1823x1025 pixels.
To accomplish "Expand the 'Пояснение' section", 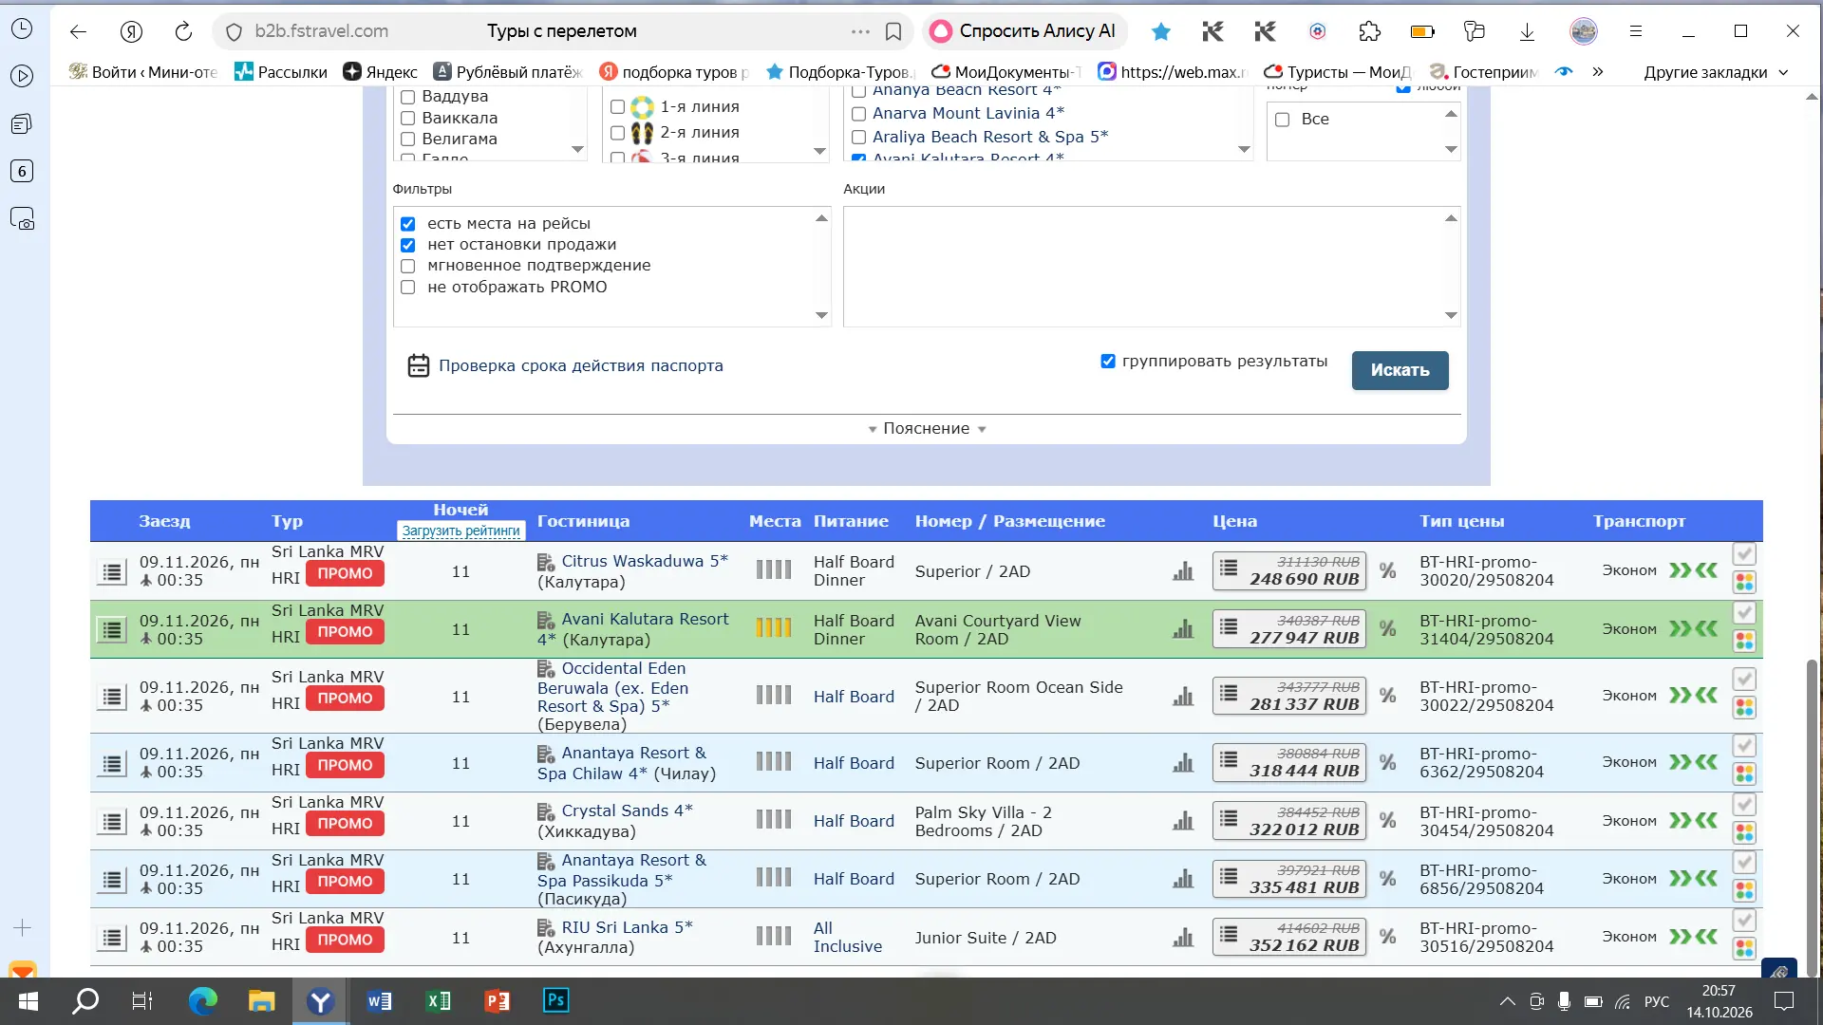I will (x=927, y=429).
